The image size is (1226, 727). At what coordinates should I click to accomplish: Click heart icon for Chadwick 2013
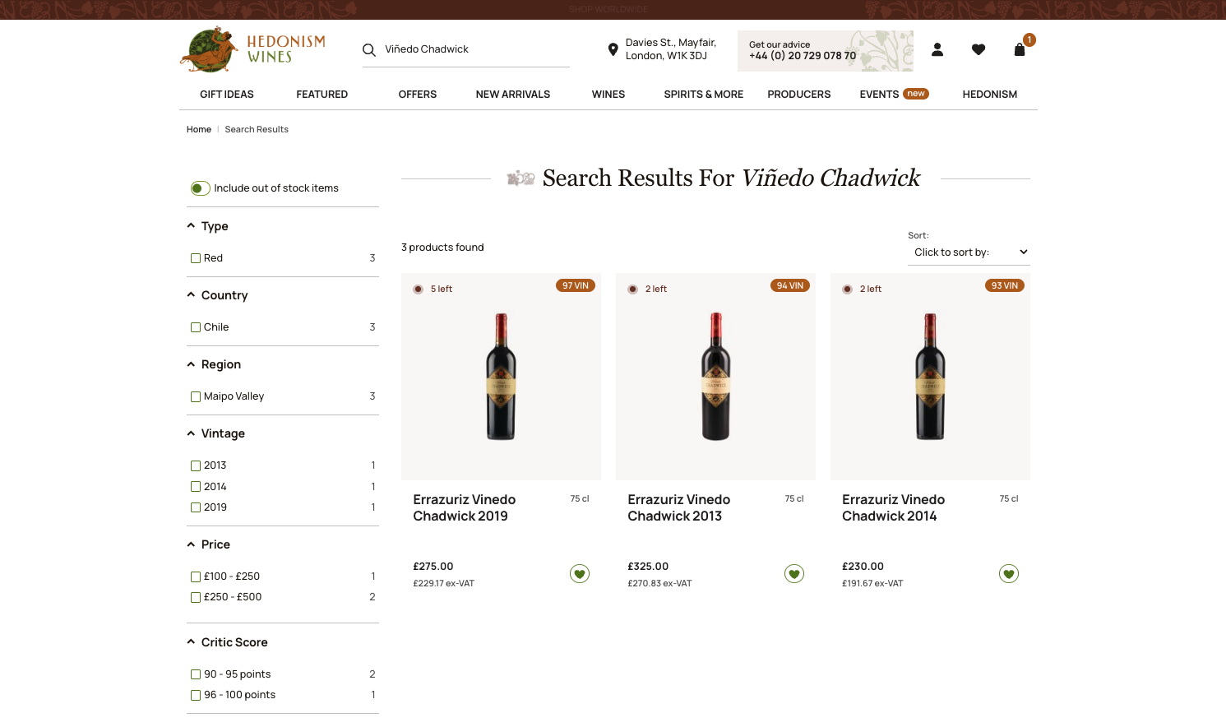(x=793, y=574)
